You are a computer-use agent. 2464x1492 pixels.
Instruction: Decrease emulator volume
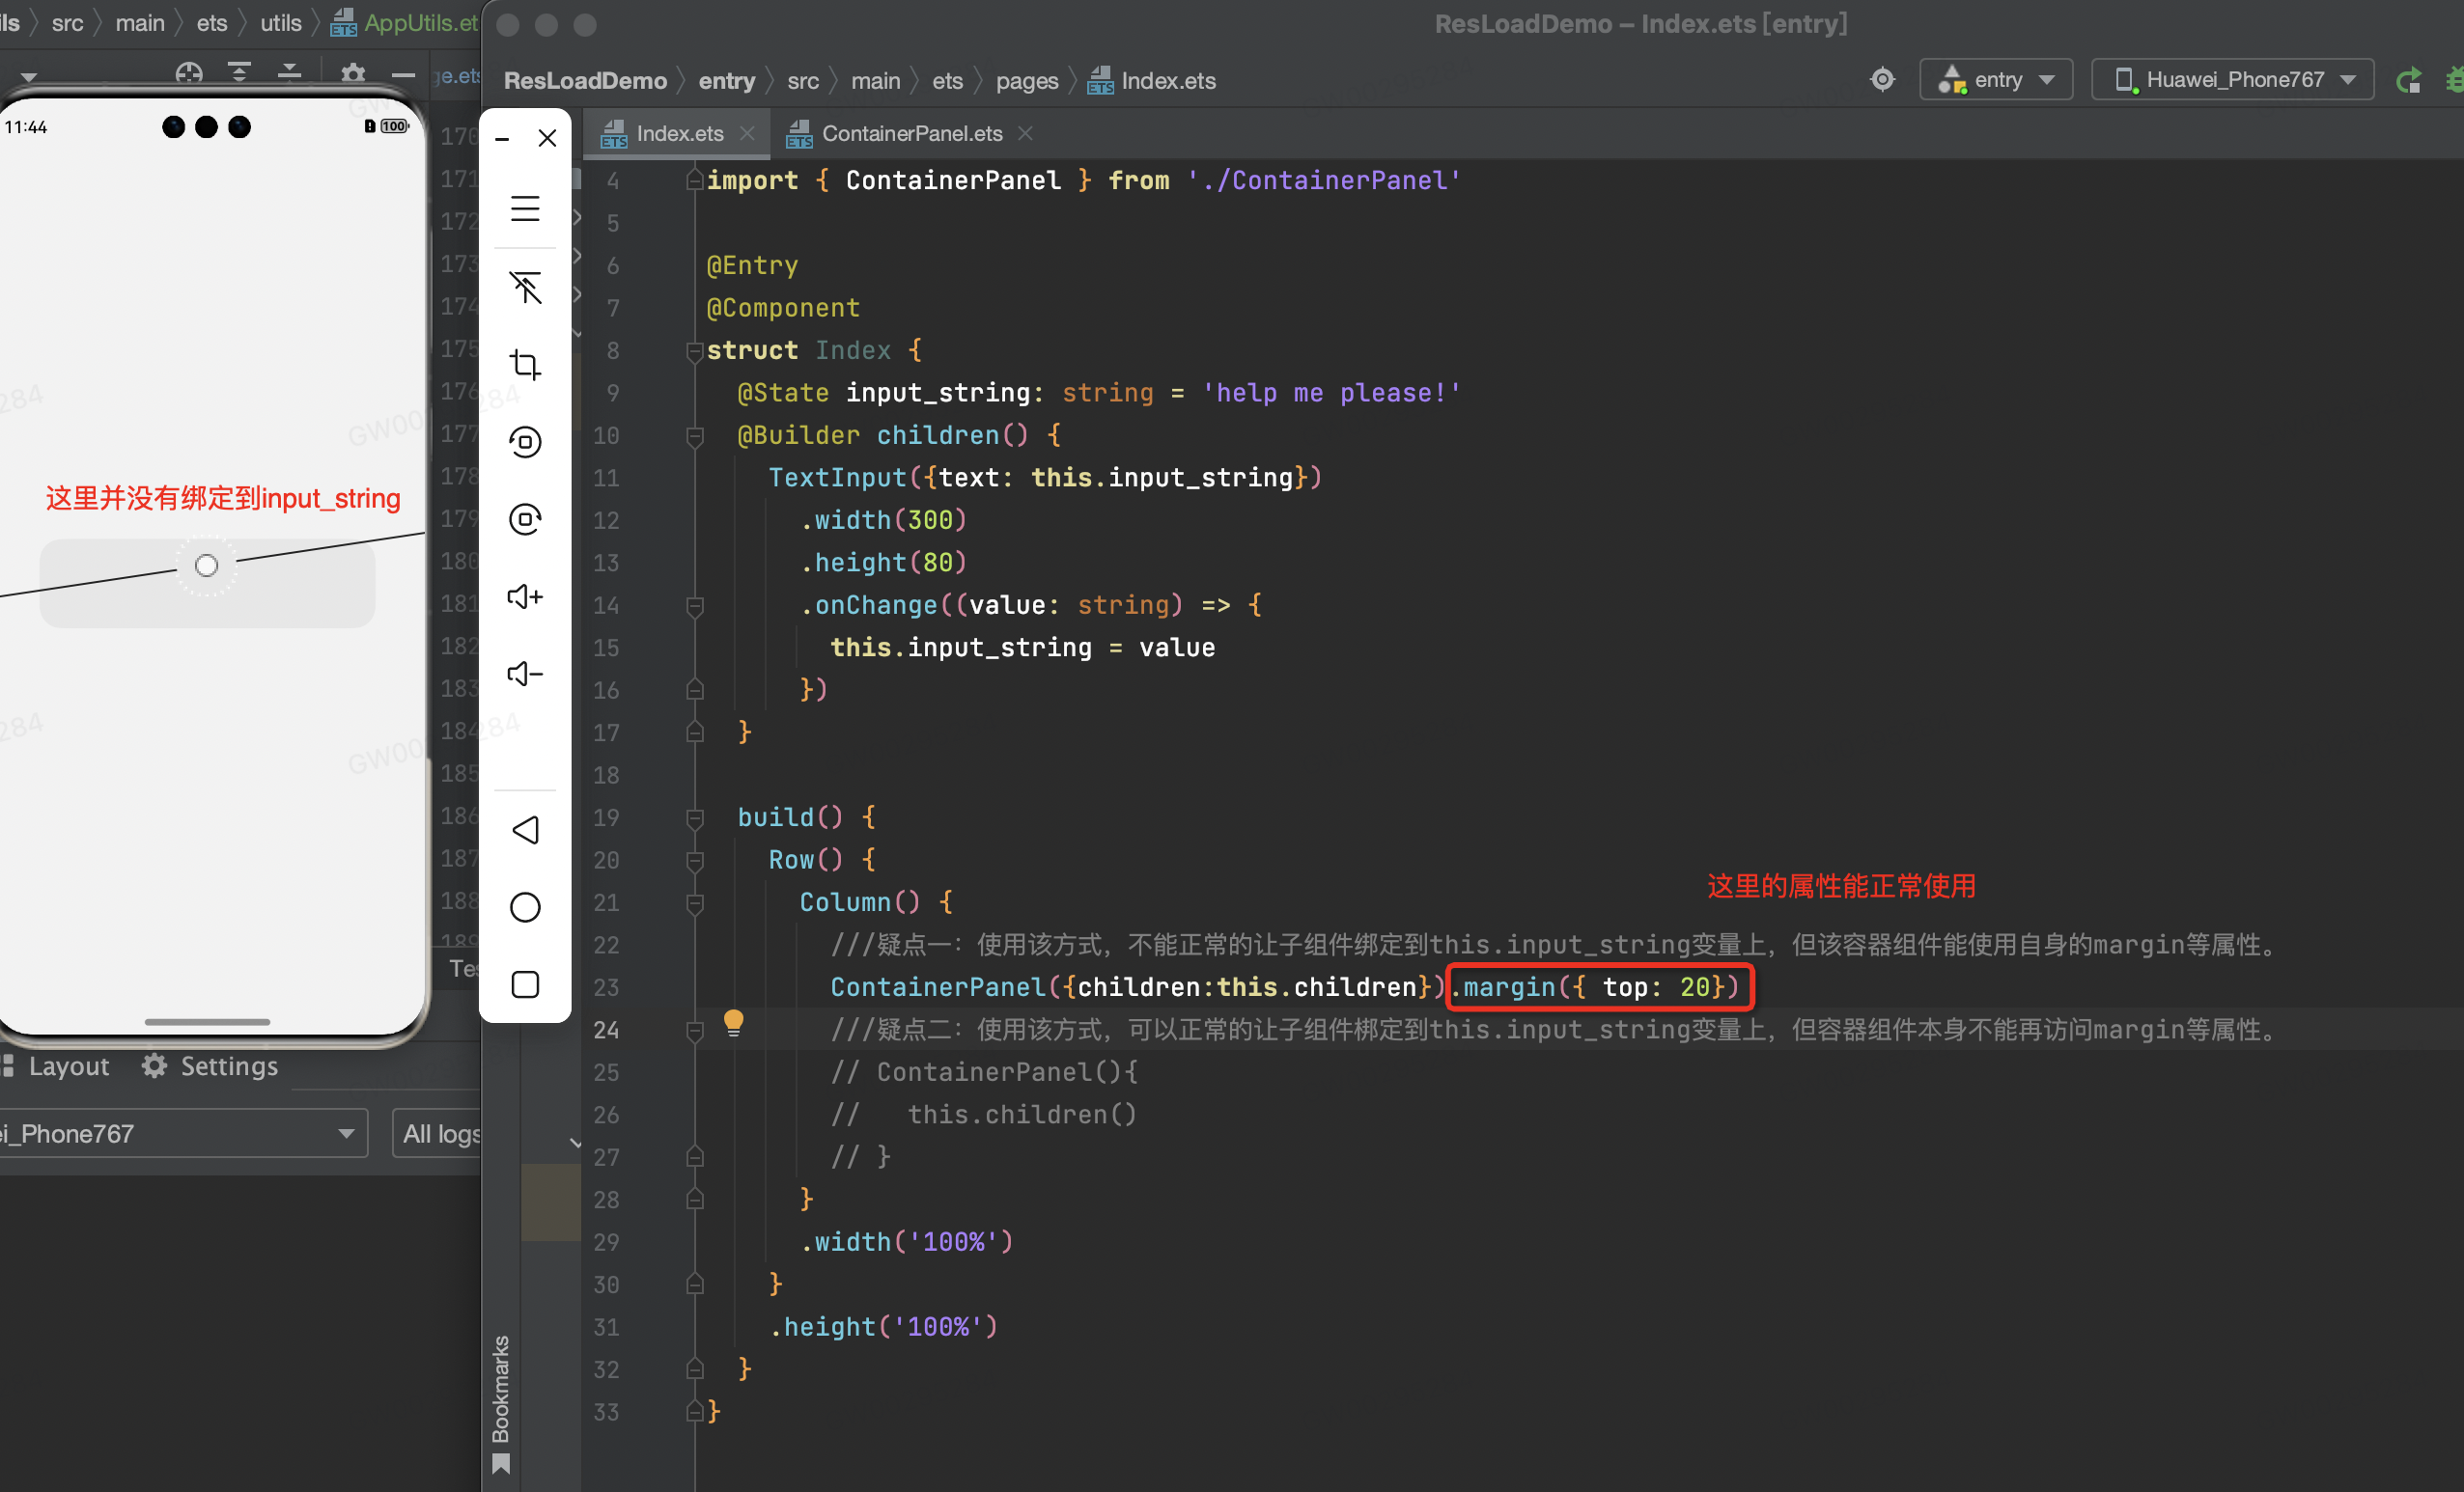pos(525,674)
